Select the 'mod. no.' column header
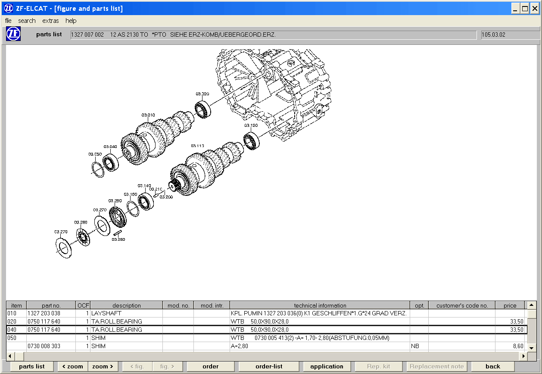 (178, 305)
